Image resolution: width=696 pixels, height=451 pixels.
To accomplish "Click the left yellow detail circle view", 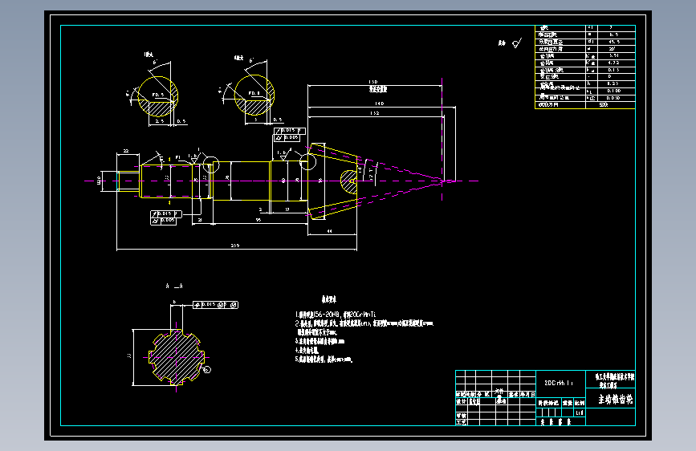I will click(x=158, y=96).
